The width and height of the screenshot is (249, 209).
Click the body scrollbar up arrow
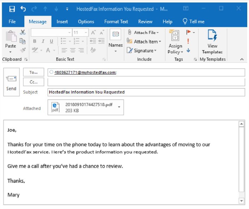241,124
